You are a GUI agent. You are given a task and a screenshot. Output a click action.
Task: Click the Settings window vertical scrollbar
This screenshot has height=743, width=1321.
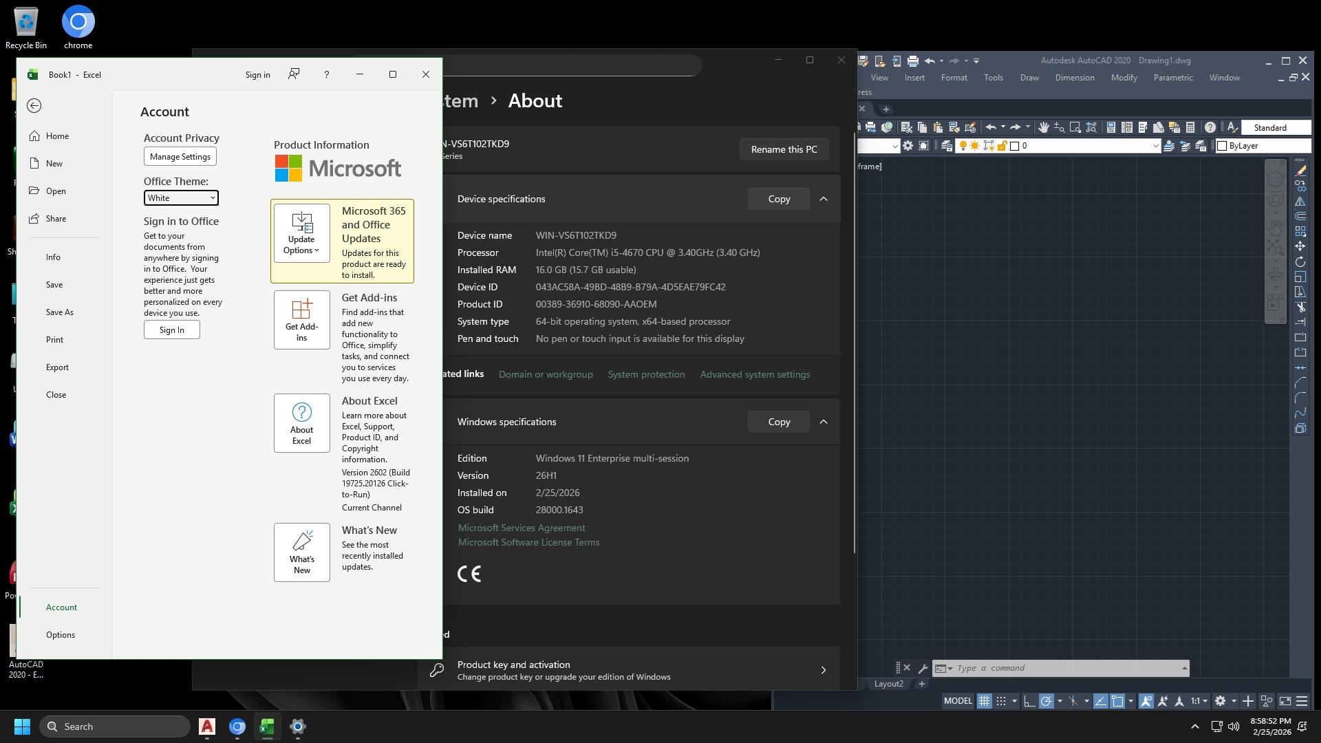tap(855, 343)
